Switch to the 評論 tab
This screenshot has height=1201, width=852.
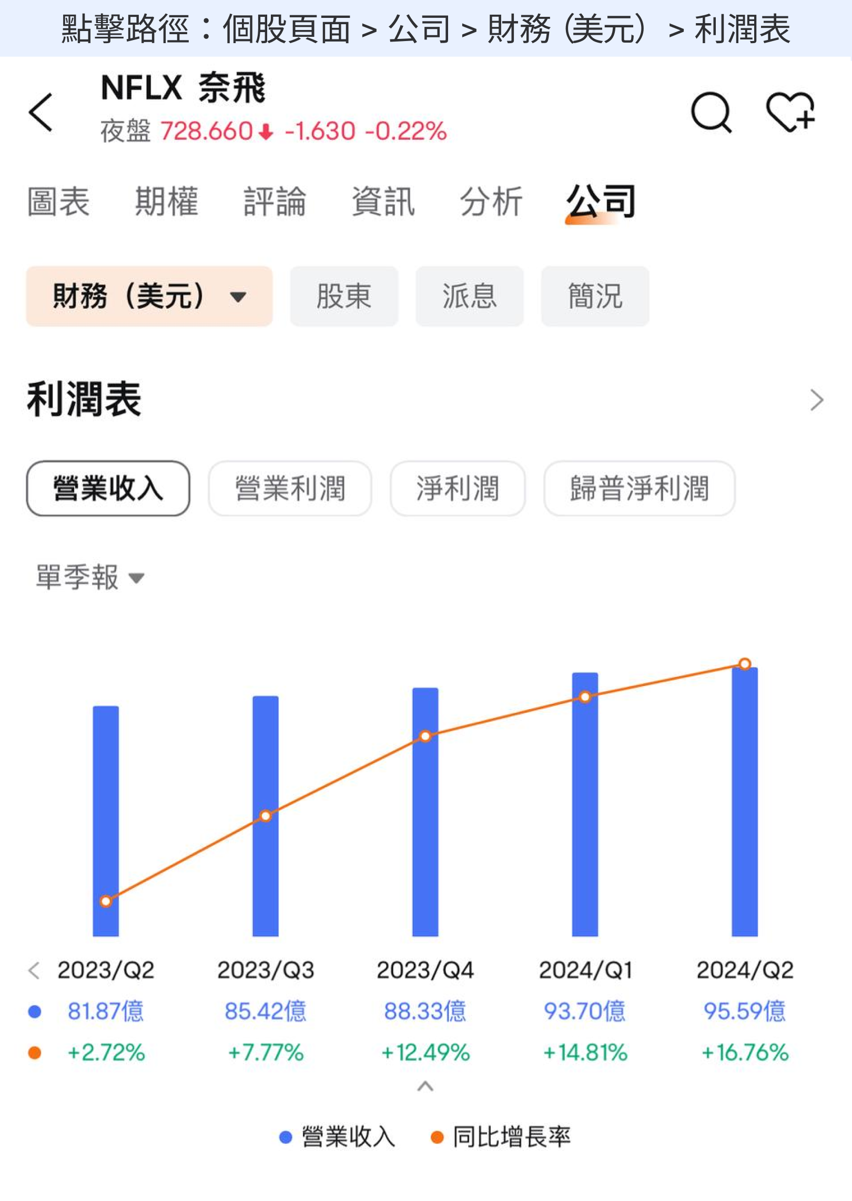275,201
